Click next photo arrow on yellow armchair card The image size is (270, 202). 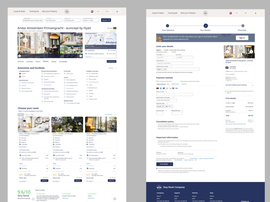click(113, 124)
